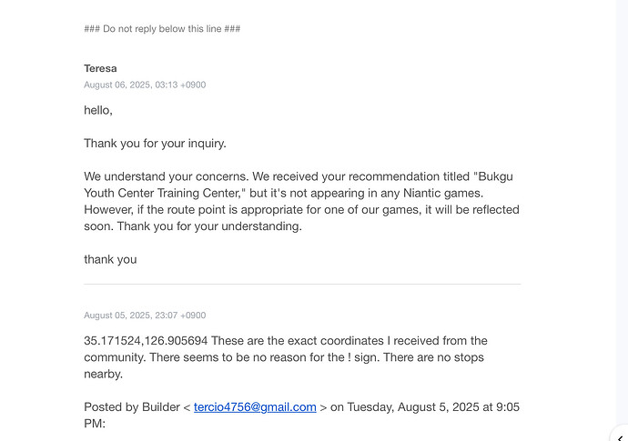
Task: Click the closing "thank you" line
Action: (110, 259)
